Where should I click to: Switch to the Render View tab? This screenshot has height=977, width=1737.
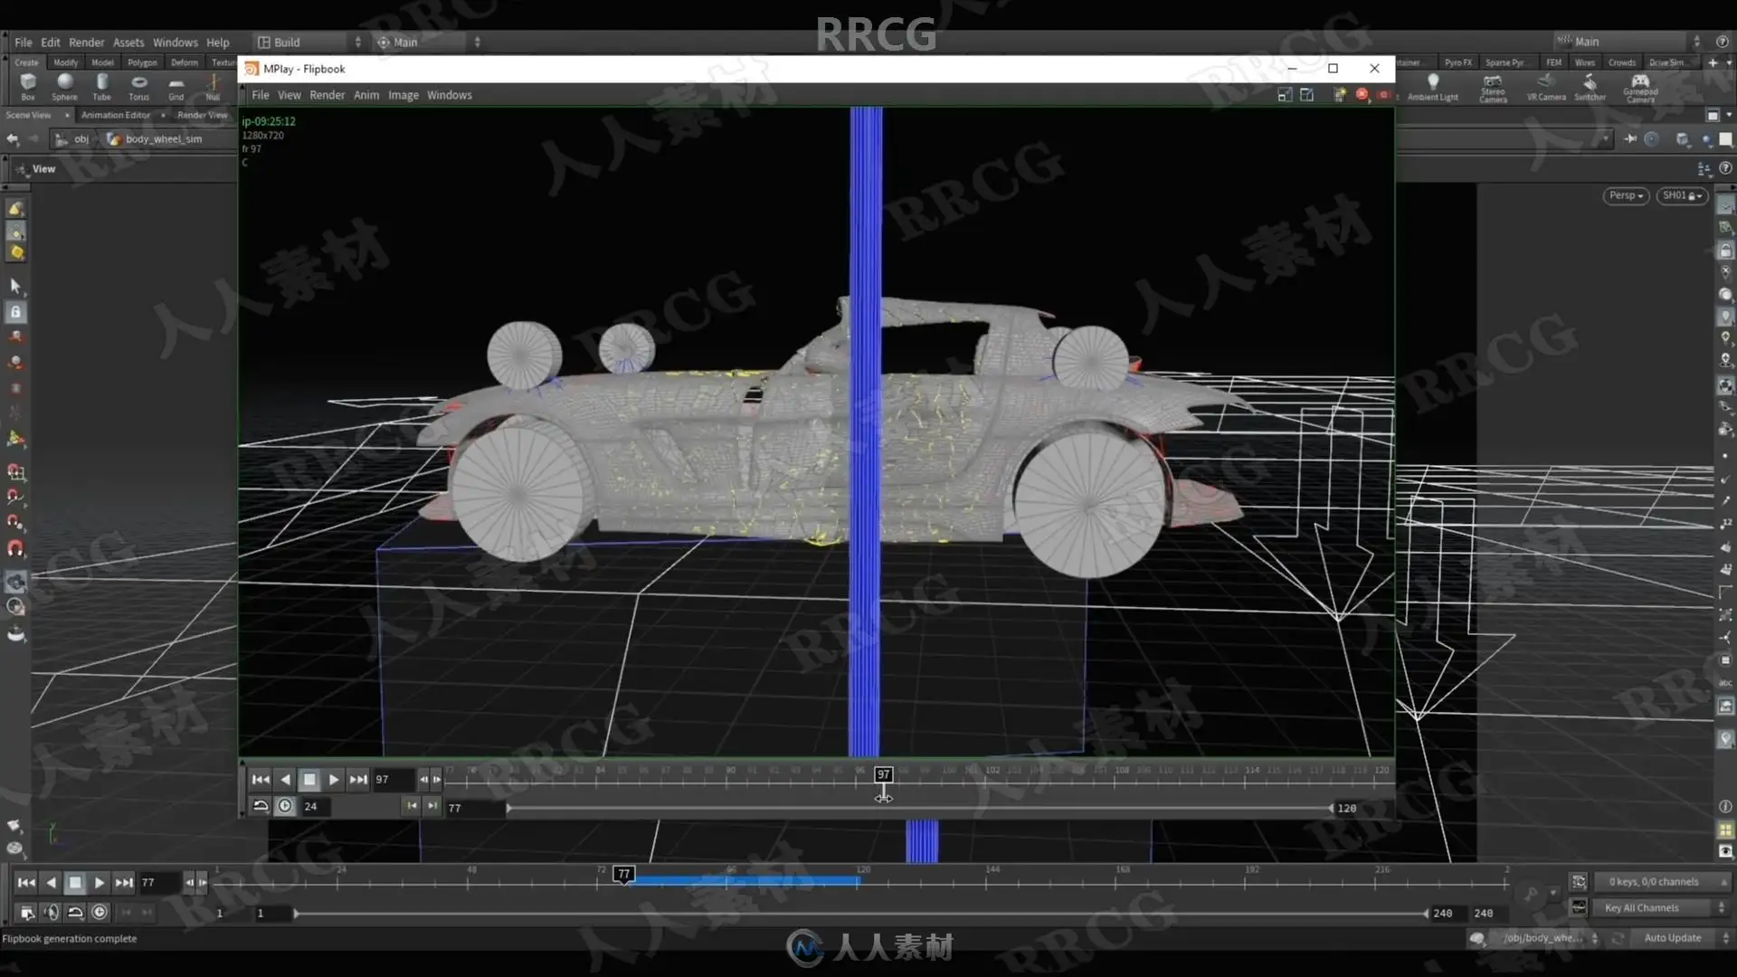(x=202, y=115)
